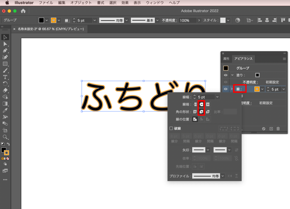
Task: Open 線幅 weight dropdown in stroke popup
Action: [x=217, y=97]
